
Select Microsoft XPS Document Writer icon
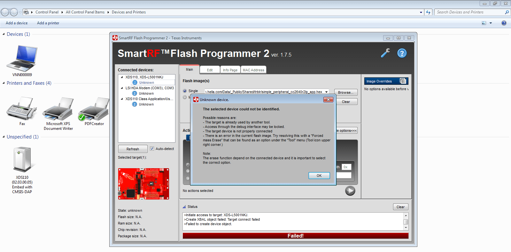pyautogui.click(x=58, y=109)
